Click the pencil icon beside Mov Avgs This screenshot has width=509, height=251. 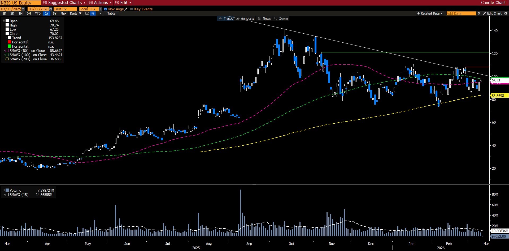coord(126,9)
